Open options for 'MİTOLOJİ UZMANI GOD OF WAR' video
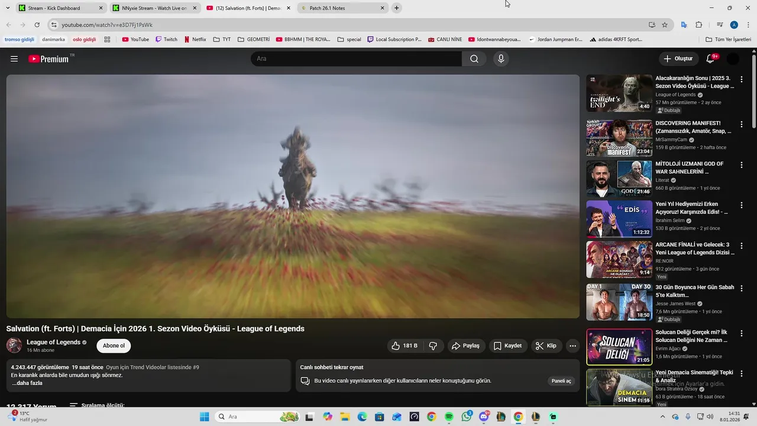Viewport: 757px width, 426px height. point(742,165)
